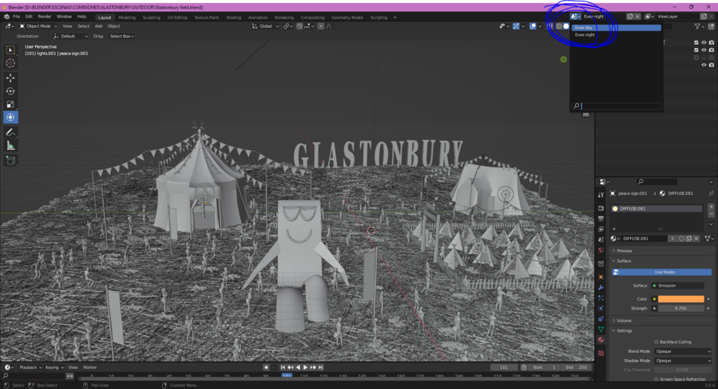Image resolution: width=718 pixels, height=389 pixels.
Task: Select the Select Box tool icon
Action: (11, 49)
